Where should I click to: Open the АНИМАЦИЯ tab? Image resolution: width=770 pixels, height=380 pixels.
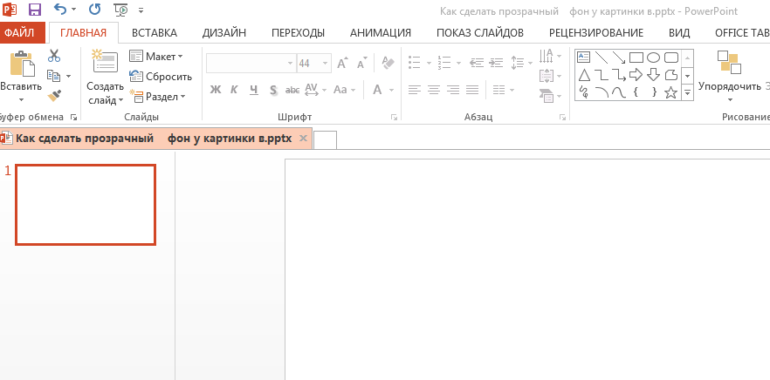(380, 33)
